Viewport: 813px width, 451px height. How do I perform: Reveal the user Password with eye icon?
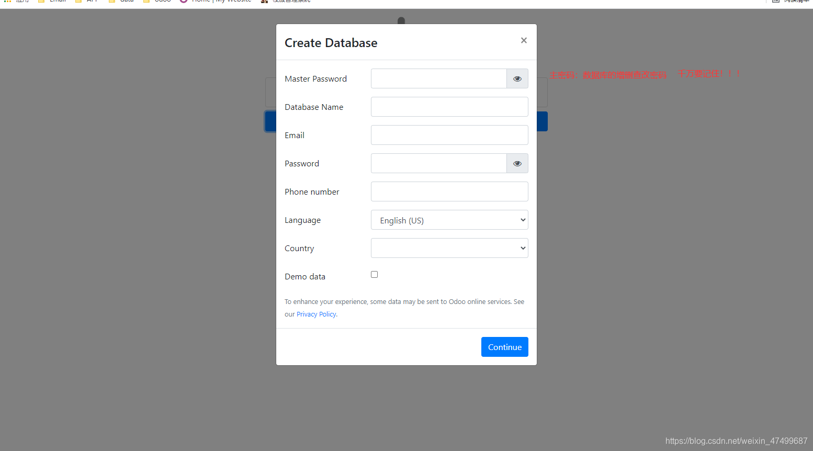click(517, 163)
